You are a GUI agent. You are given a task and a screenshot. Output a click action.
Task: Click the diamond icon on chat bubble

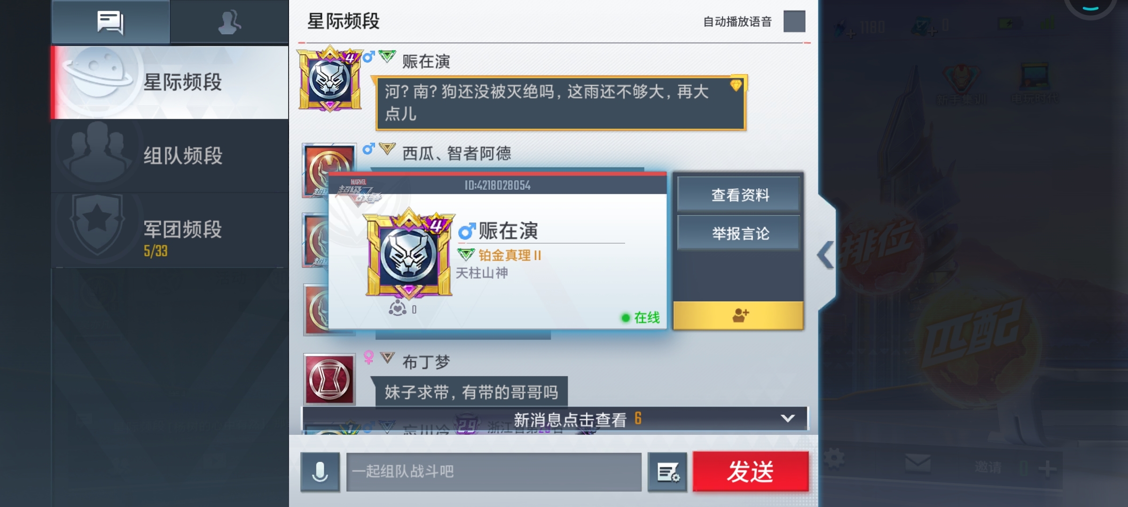click(736, 85)
